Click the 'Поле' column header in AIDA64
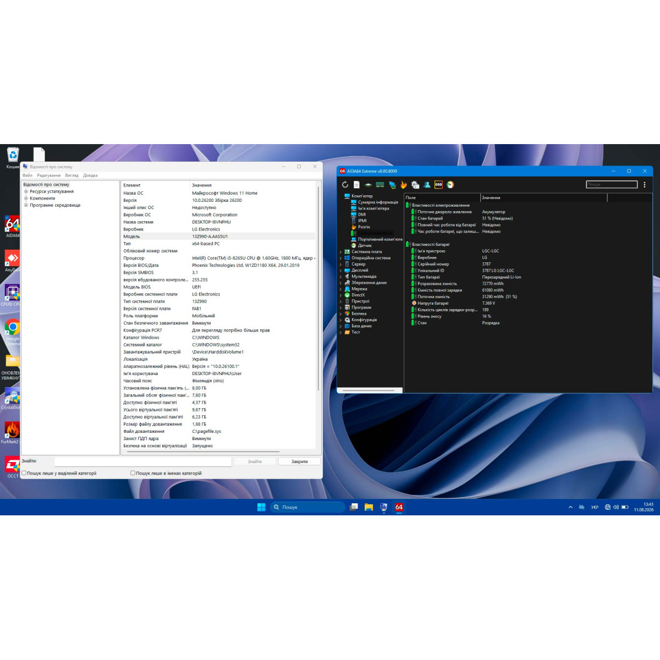This screenshot has width=660, height=660. click(x=442, y=197)
